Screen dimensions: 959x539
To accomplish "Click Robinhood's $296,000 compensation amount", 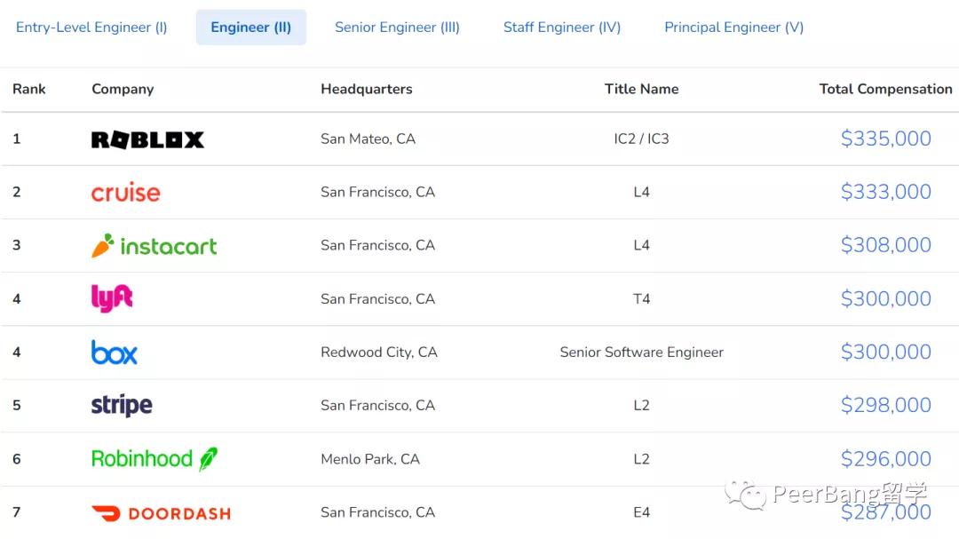I will pyautogui.click(x=885, y=459).
